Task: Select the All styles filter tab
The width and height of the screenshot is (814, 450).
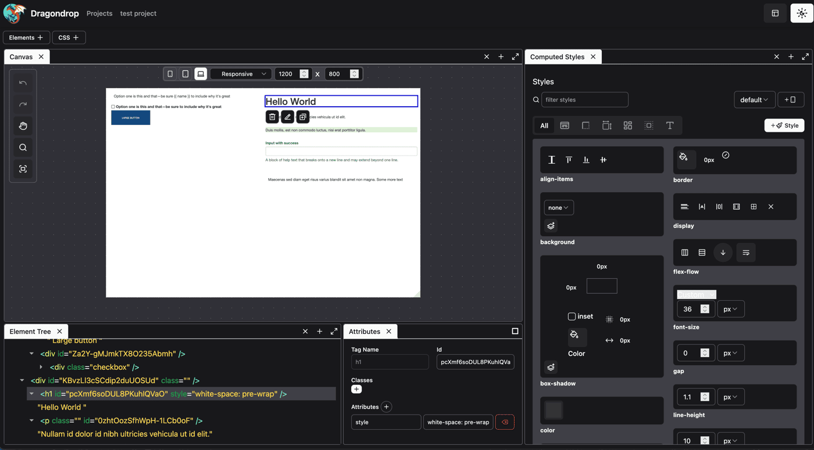Action: (544, 125)
